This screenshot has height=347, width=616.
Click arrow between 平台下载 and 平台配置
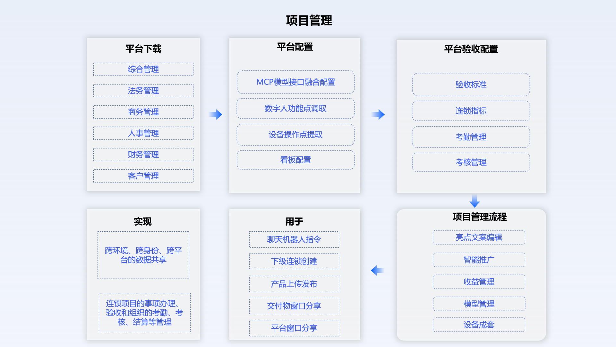[x=216, y=114]
